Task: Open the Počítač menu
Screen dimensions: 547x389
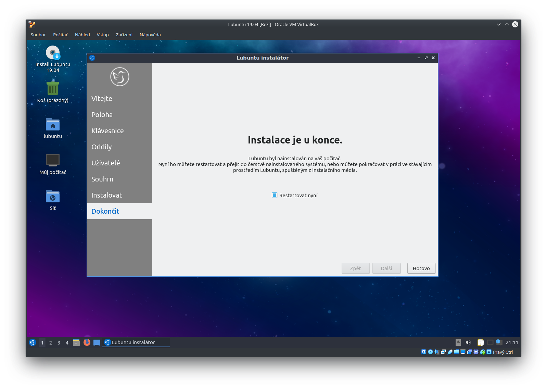Action: point(61,35)
